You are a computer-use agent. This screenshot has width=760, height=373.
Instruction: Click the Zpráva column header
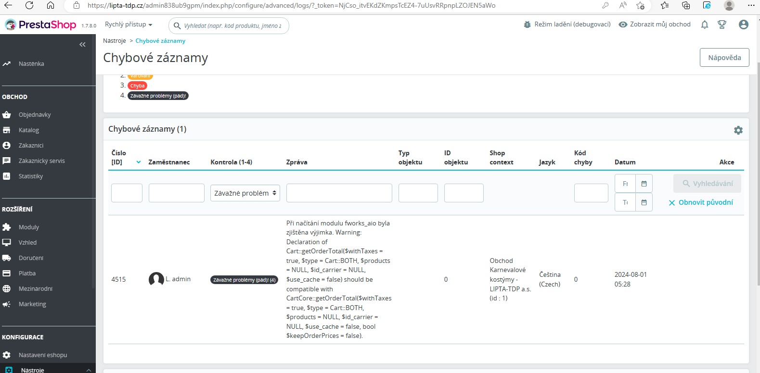[296, 162]
